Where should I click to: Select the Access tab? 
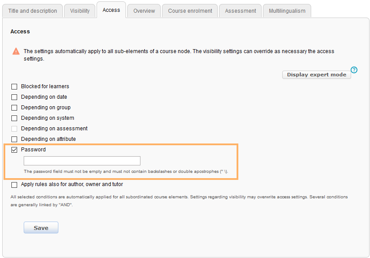(x=111, y=10)
